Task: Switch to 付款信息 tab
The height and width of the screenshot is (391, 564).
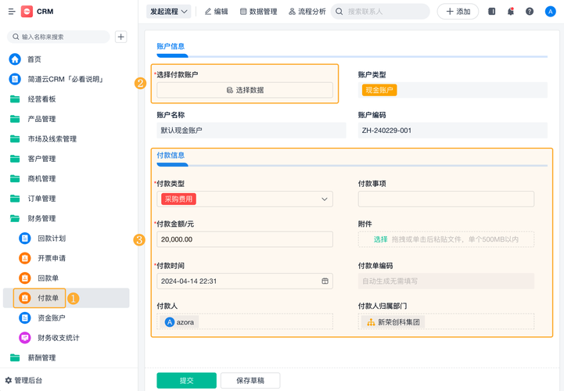Action: 171,155
